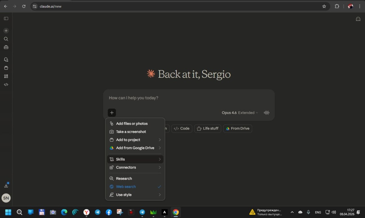This screenshot has width=365, height=218.
Task: Start a new chat with plus icon in sidebar
Action: [6, 31]
